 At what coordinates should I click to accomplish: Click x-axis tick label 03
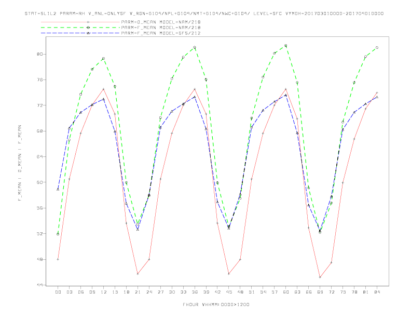[x=69, y=292]
